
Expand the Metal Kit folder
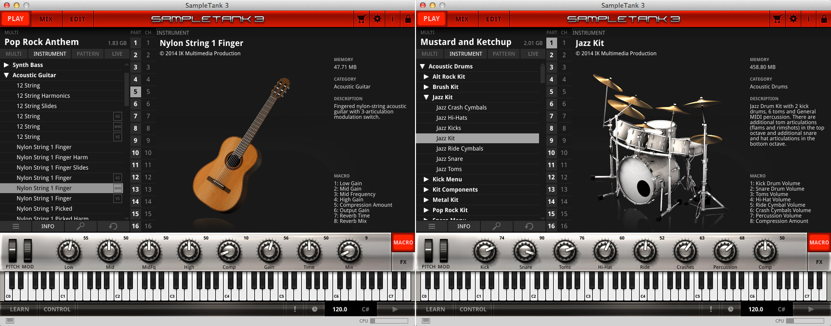[x=426, y=200]
